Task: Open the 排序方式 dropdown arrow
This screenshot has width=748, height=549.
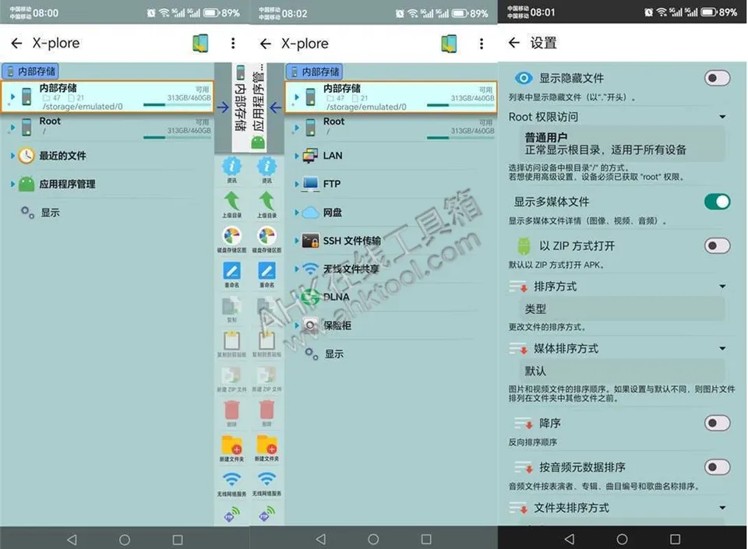Action: 723,287
